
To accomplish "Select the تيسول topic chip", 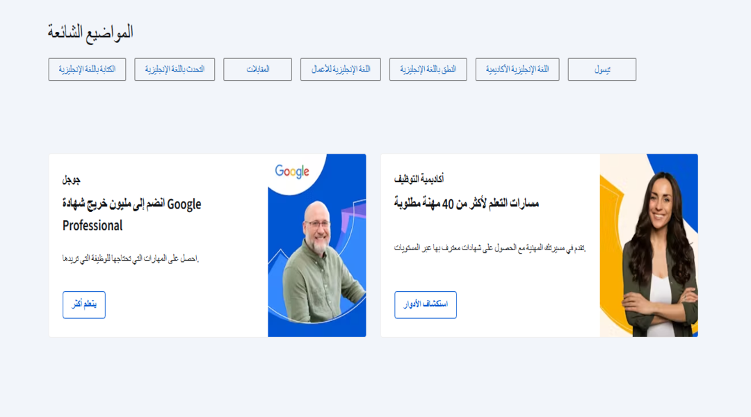I will click(x=602, y=69).
